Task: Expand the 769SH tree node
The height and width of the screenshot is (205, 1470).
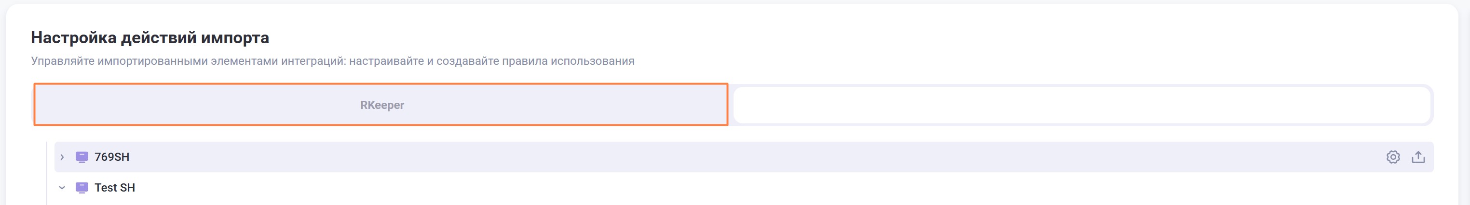Action: [x=62, y=157]
